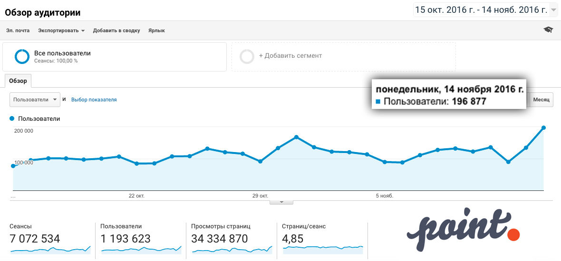Click the Пользователи chart legend label
561x261 pixels.
coord(39,119)
